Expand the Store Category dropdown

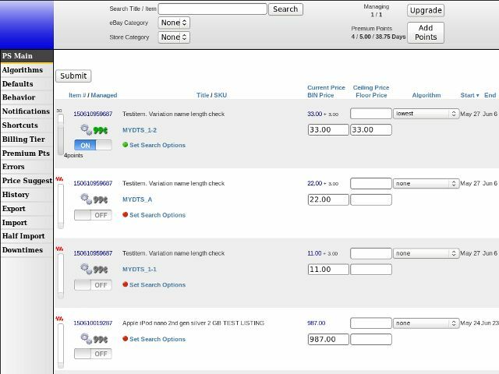pyautogui.click(x=173, y=37)
